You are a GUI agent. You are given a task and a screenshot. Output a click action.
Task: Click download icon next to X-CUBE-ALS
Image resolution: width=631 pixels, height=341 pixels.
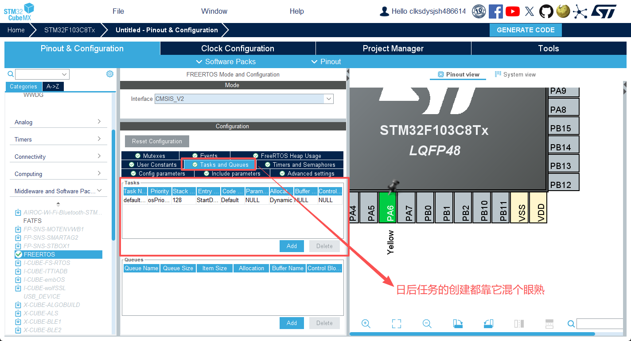tap(18, 313)
